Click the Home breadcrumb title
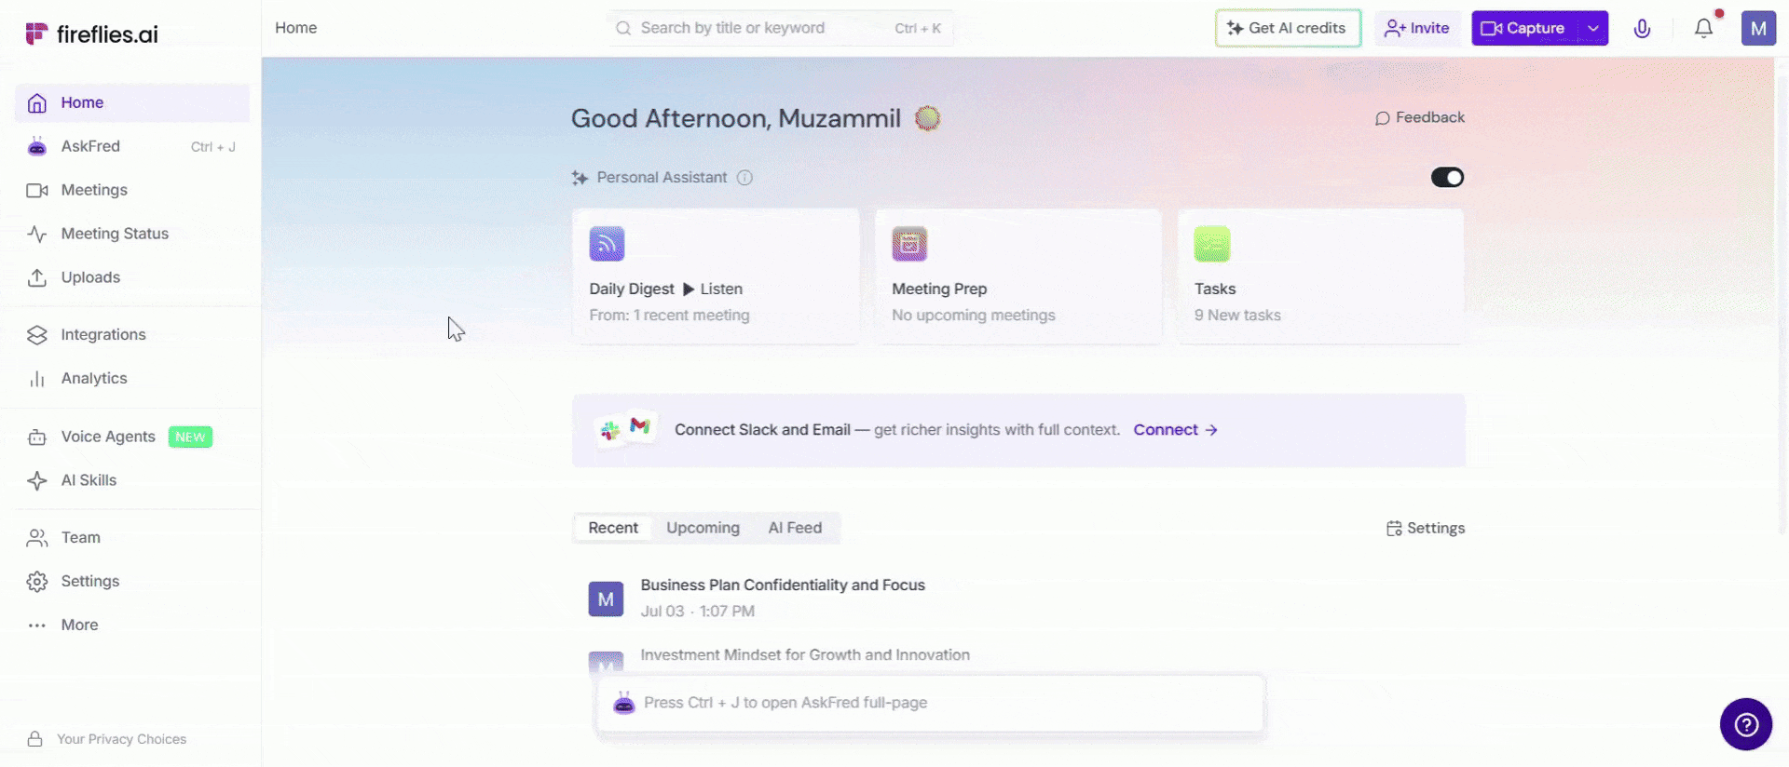The image size is (1789, 767). click(x=295, y=28)
